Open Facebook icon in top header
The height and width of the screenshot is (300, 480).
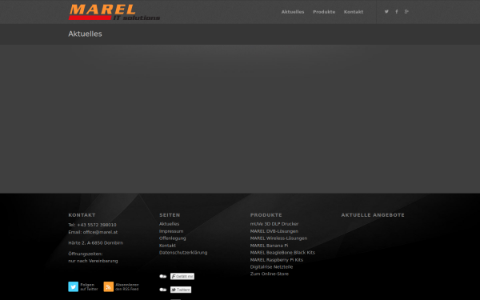click(x=397, y=12)
